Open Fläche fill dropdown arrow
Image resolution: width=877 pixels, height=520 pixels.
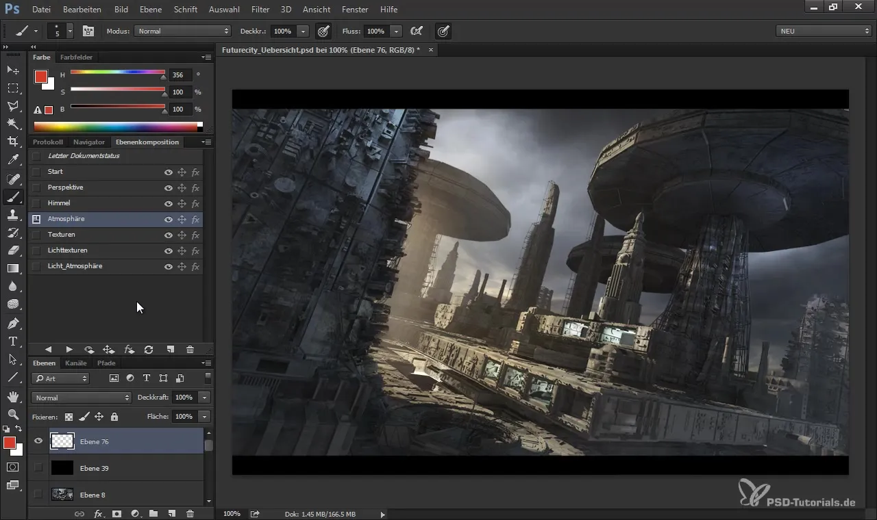click(204, 416)
